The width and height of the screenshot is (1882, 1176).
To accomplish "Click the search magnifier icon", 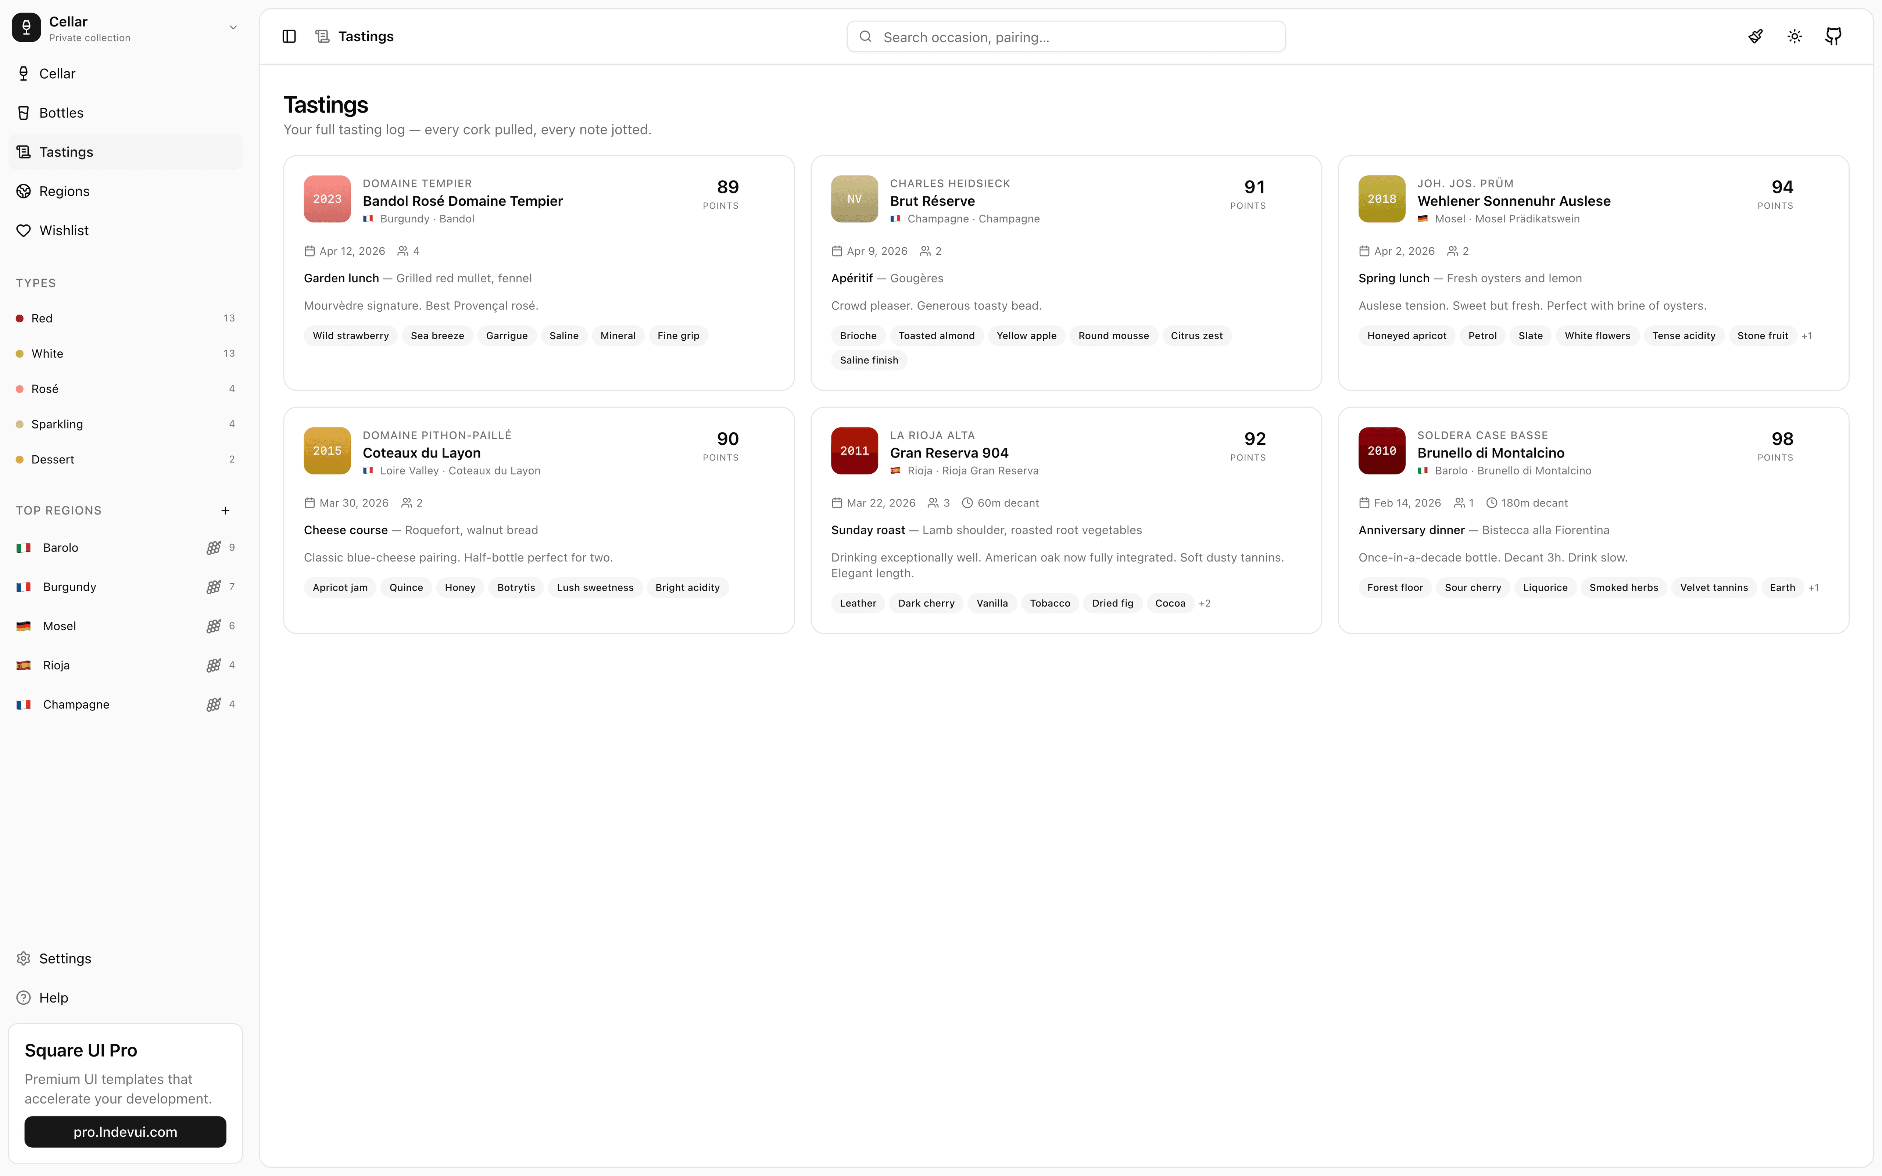I will click(x=866, y=36).
